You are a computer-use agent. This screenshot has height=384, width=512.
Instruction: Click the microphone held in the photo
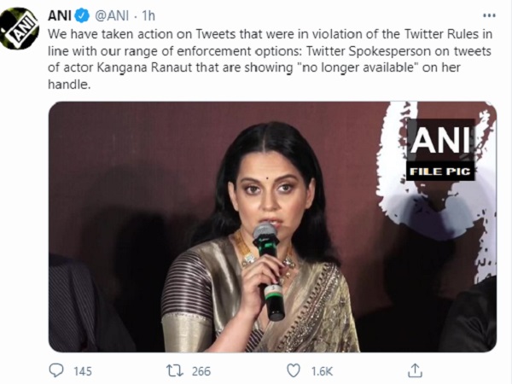click(266, 243)
